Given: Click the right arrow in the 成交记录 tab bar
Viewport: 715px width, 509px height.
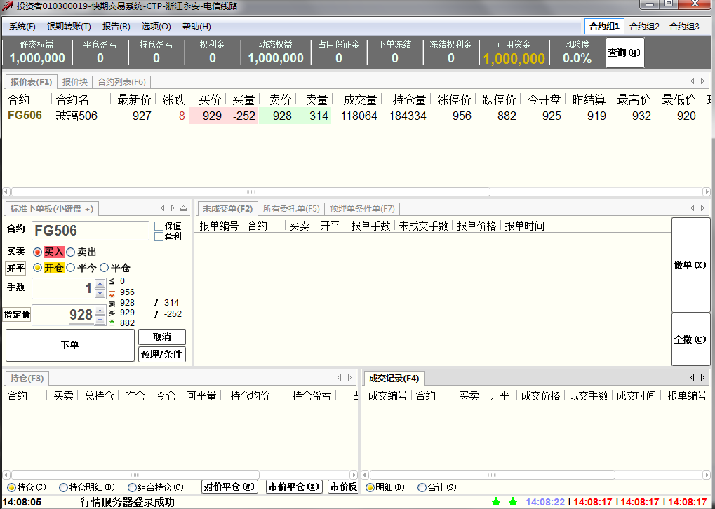Looking at the screenshot, I should (x=702, y=378).
